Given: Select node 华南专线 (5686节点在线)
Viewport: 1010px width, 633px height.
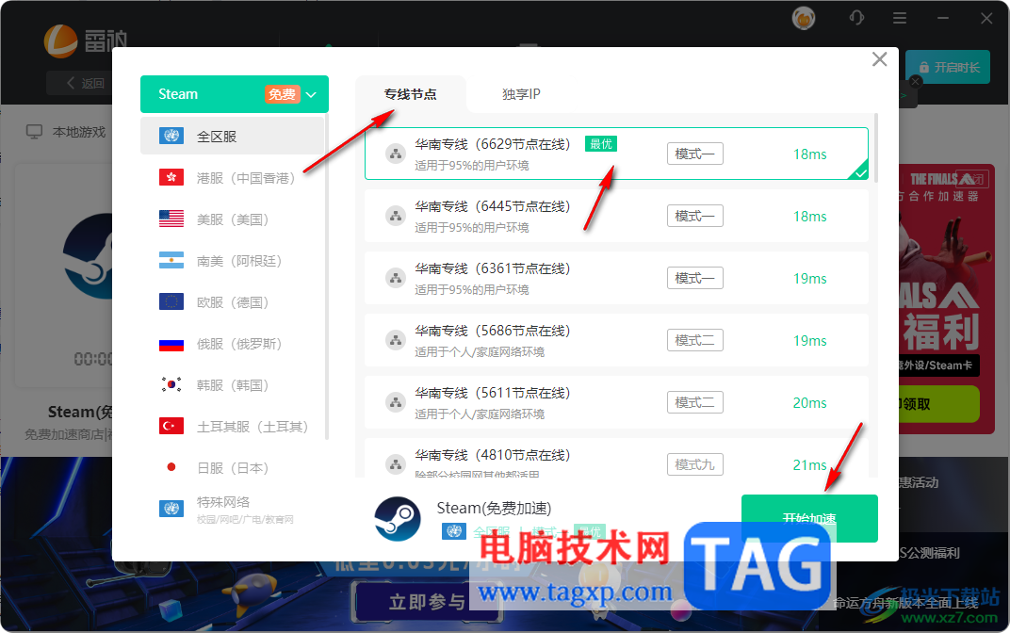Looking at the screenshot, I should click(616, 340).
